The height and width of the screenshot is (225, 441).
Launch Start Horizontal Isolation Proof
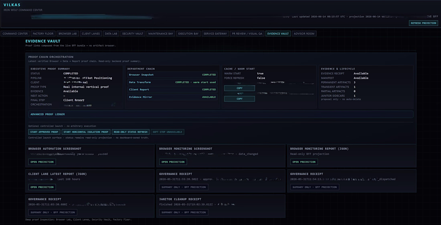pos(86,132)
